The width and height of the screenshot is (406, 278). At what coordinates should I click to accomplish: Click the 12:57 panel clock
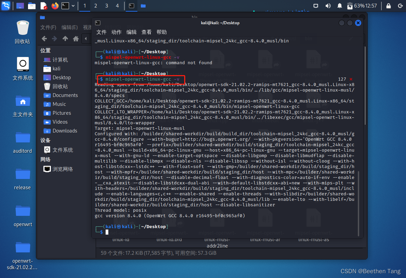click(x=371, y=6)
